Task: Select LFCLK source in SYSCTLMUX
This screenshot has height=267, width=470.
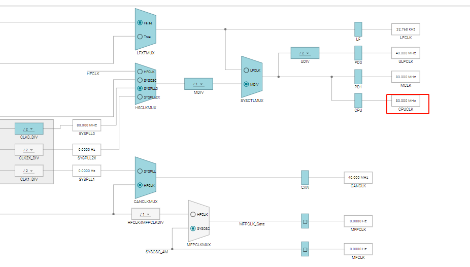Action: tap(247, 70)
